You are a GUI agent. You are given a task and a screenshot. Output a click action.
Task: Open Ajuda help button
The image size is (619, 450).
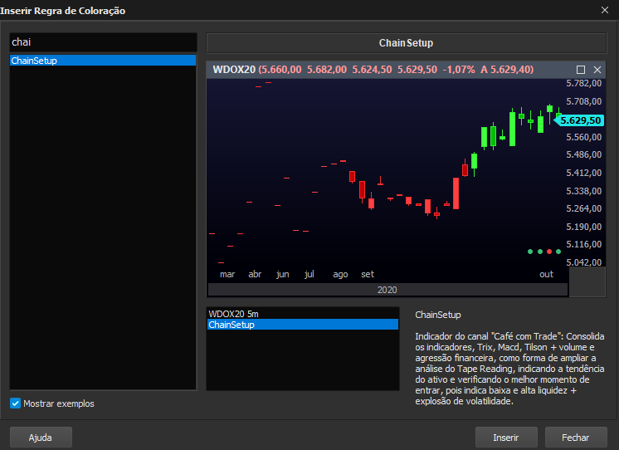(x=41, y=438)
